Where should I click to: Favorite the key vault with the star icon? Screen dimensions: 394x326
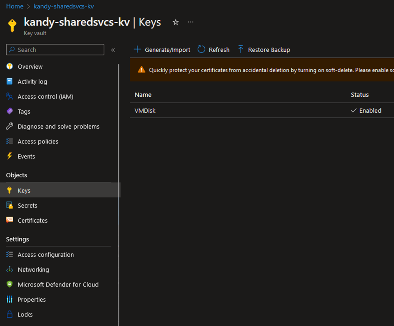pyautogui.click(x=176, y=22)
